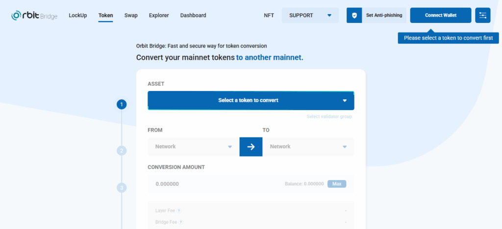Image resolution: width=502 pixels, height=229 pixels.
Task: Open the Explorer page
Action: (159, 15)
